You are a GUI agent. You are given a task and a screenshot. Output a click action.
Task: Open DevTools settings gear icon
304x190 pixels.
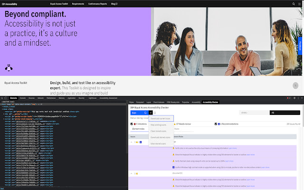click(x=294, y=98)
